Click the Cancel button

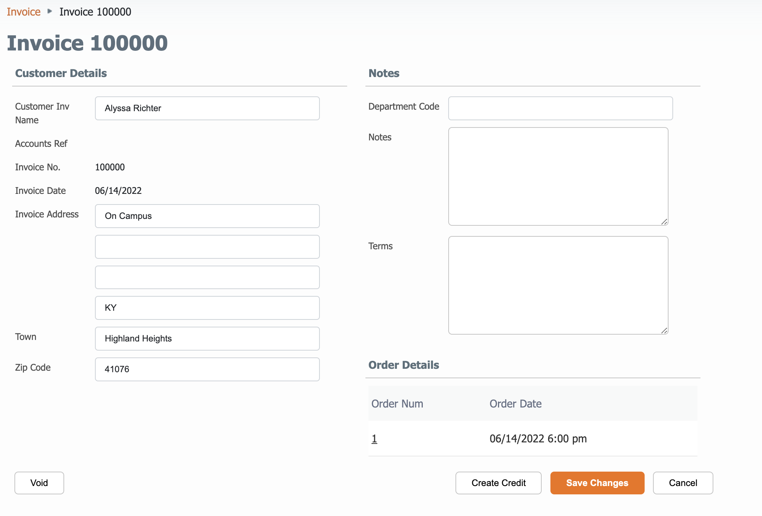tap(683, 483)
